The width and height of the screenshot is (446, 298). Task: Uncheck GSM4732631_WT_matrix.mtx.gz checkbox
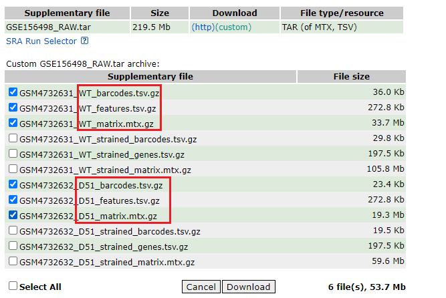13,123
